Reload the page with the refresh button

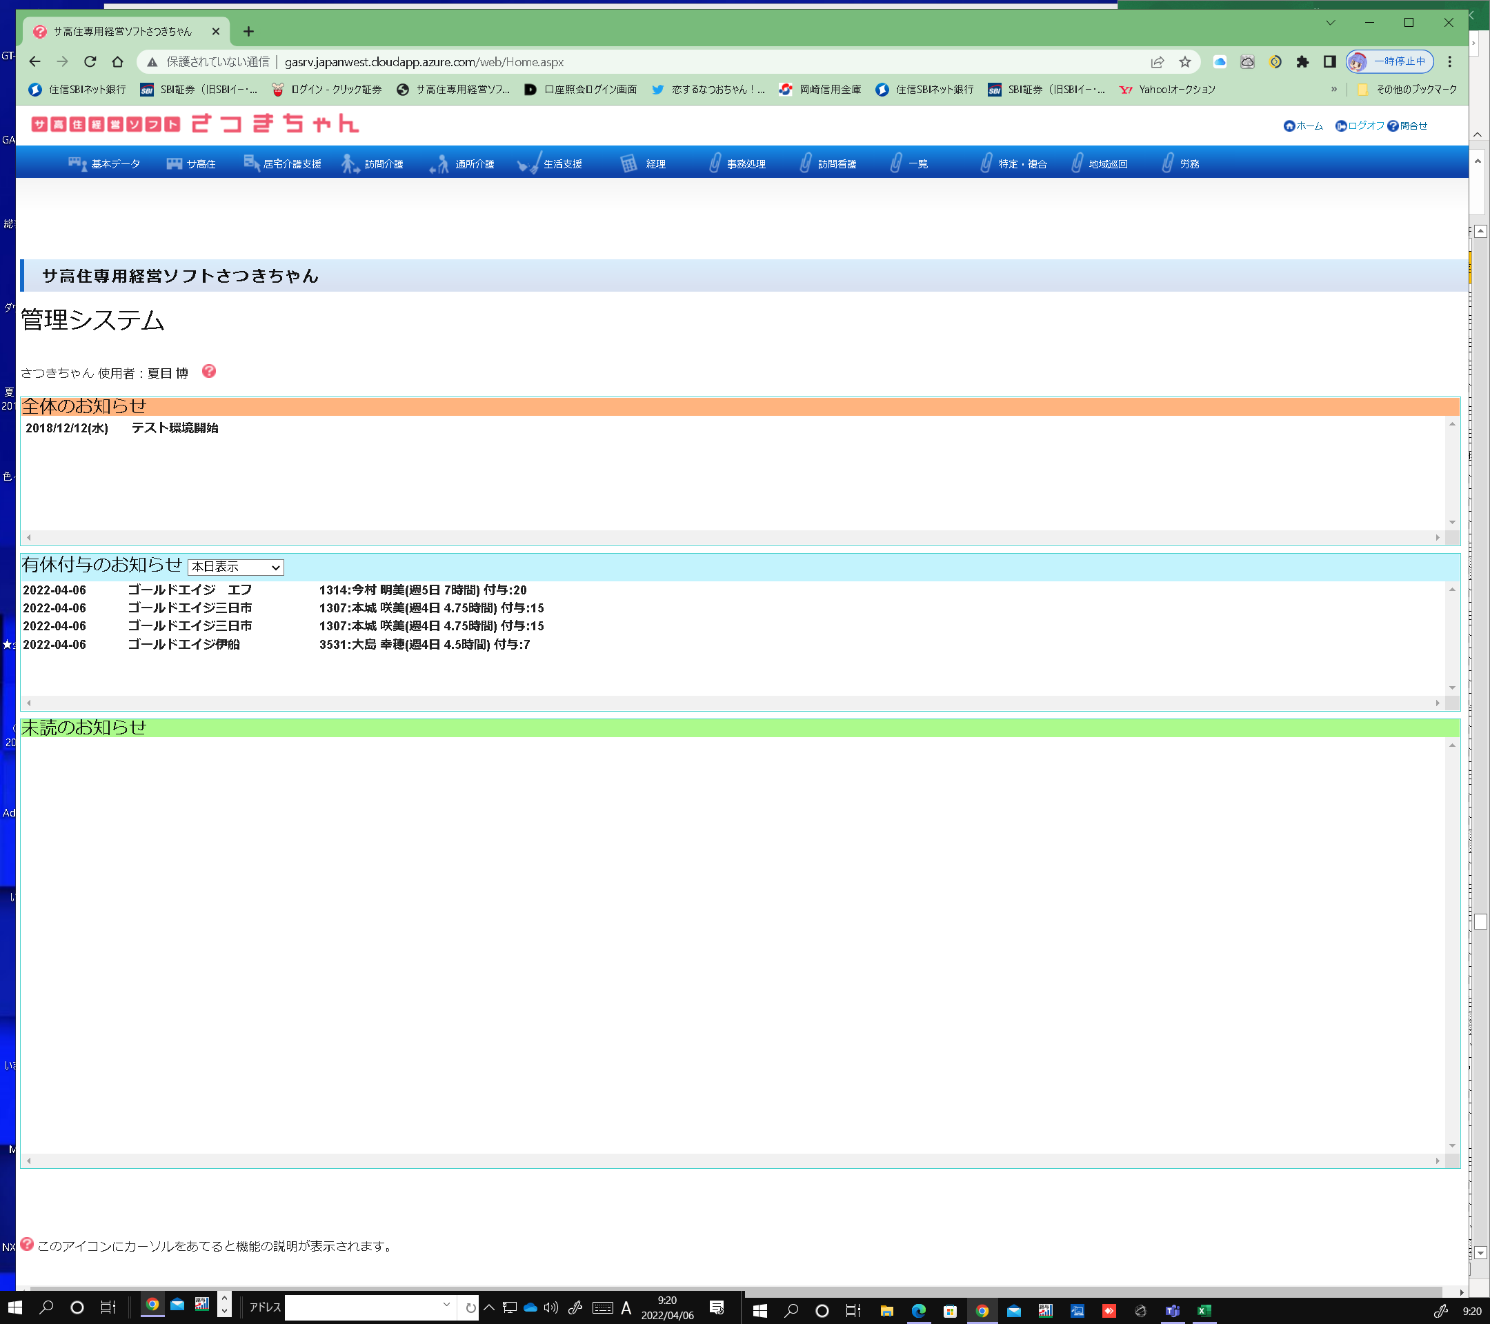click(90, 62)
